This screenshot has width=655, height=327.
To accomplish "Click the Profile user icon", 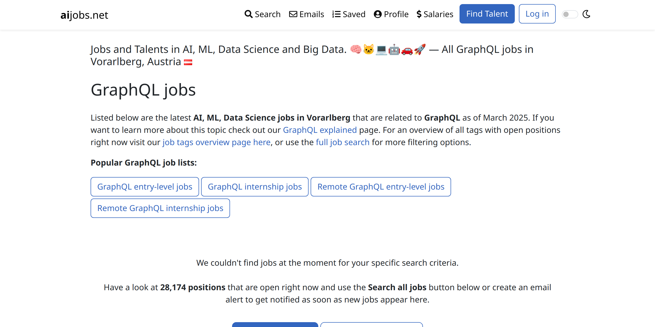I will pos(378,14).
